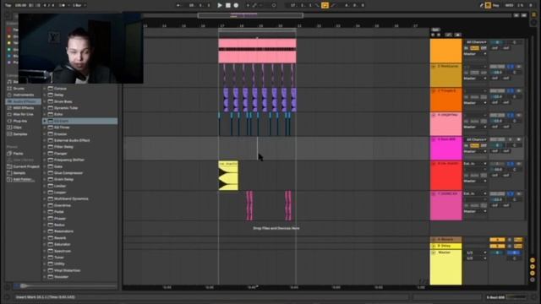541x304 pixels.
Task: Toggle the browser preview button
Action: click(x=16, y=285)
